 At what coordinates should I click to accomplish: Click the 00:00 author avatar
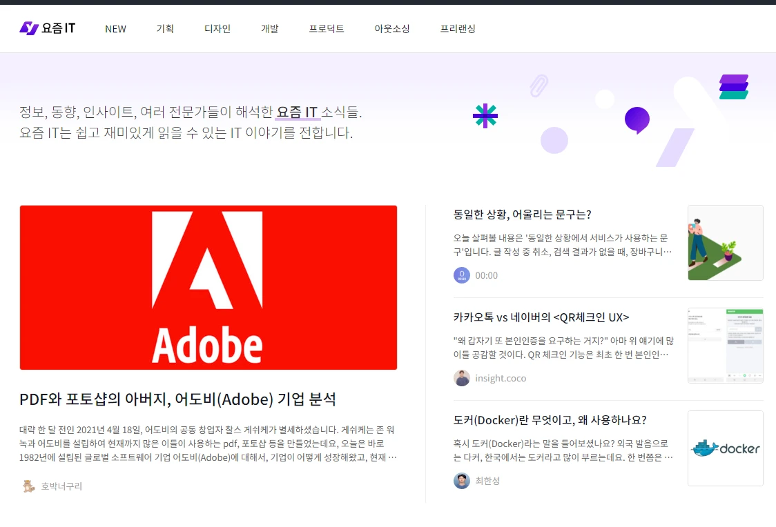(462, 275)
